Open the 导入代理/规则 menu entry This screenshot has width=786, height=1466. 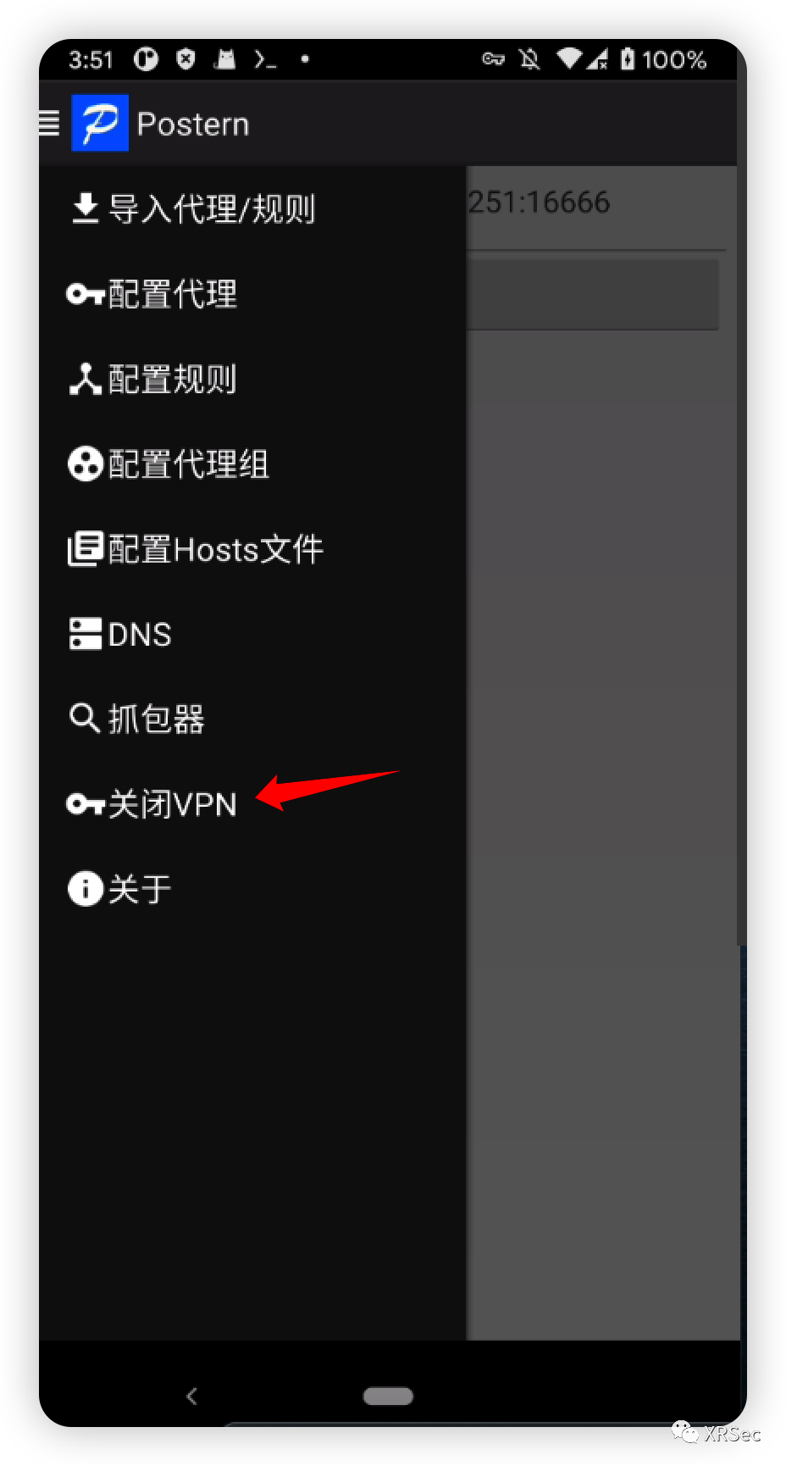(x=252, y=208)
